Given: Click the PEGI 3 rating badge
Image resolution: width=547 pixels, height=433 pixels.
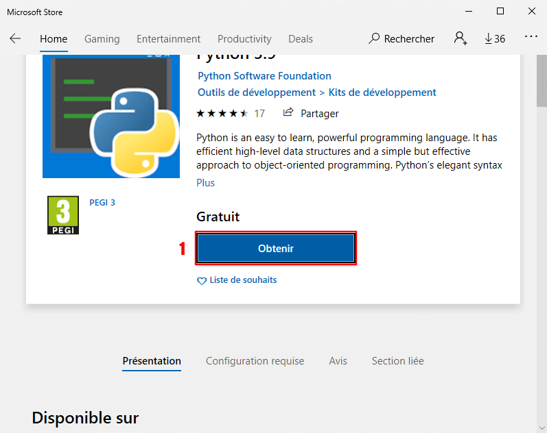Looking at the screenshot, I should coord(63,215).
